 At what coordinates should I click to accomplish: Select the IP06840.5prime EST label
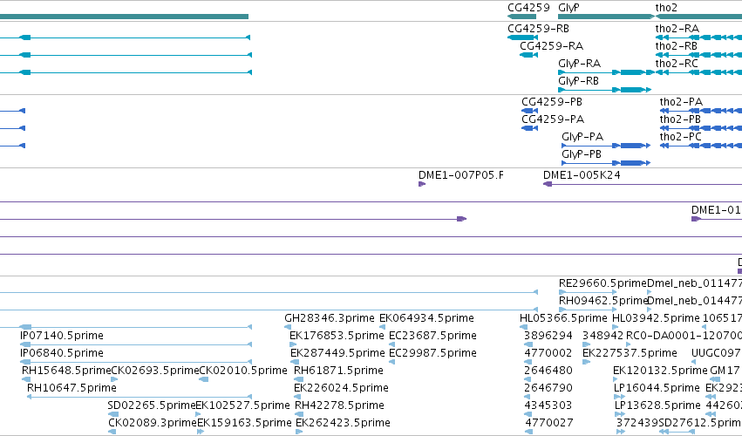(62, 353)
